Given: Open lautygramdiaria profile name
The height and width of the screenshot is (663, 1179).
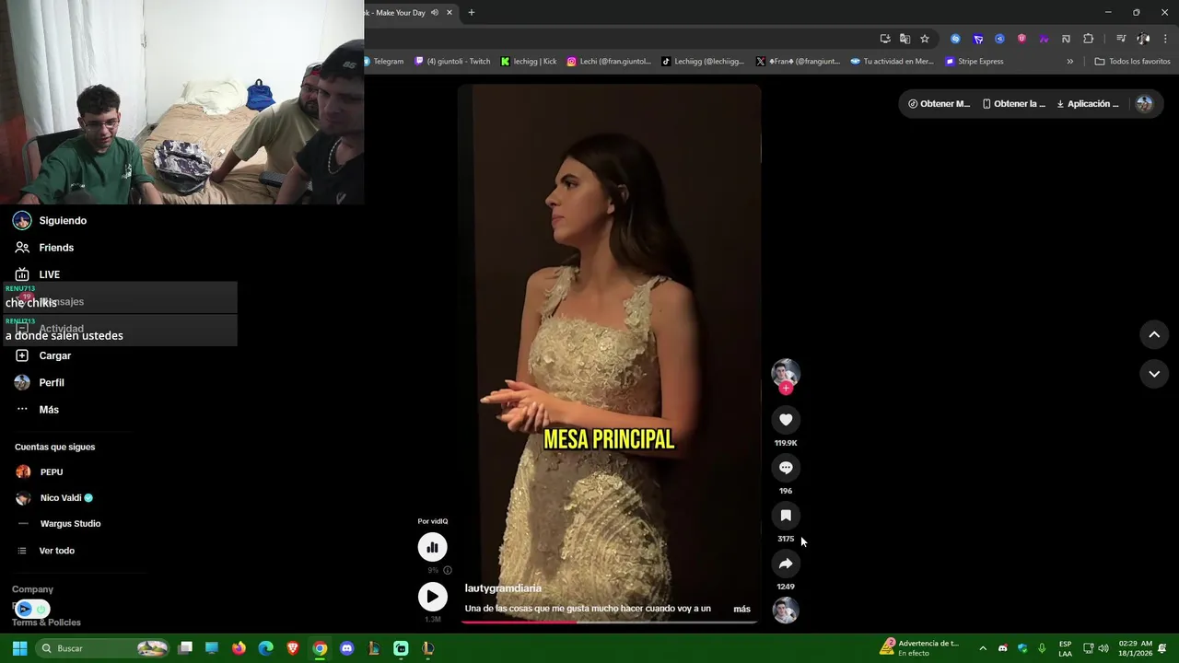Looking at the screenshot, I should [503, 588].
